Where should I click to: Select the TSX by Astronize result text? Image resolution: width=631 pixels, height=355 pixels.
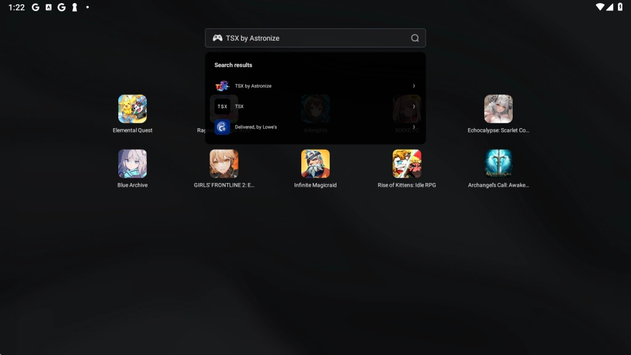click(253, 86)
